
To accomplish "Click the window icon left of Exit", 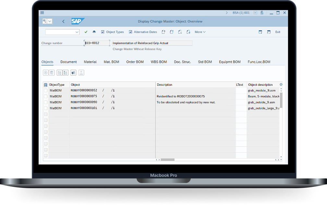I will coord(269,32).
